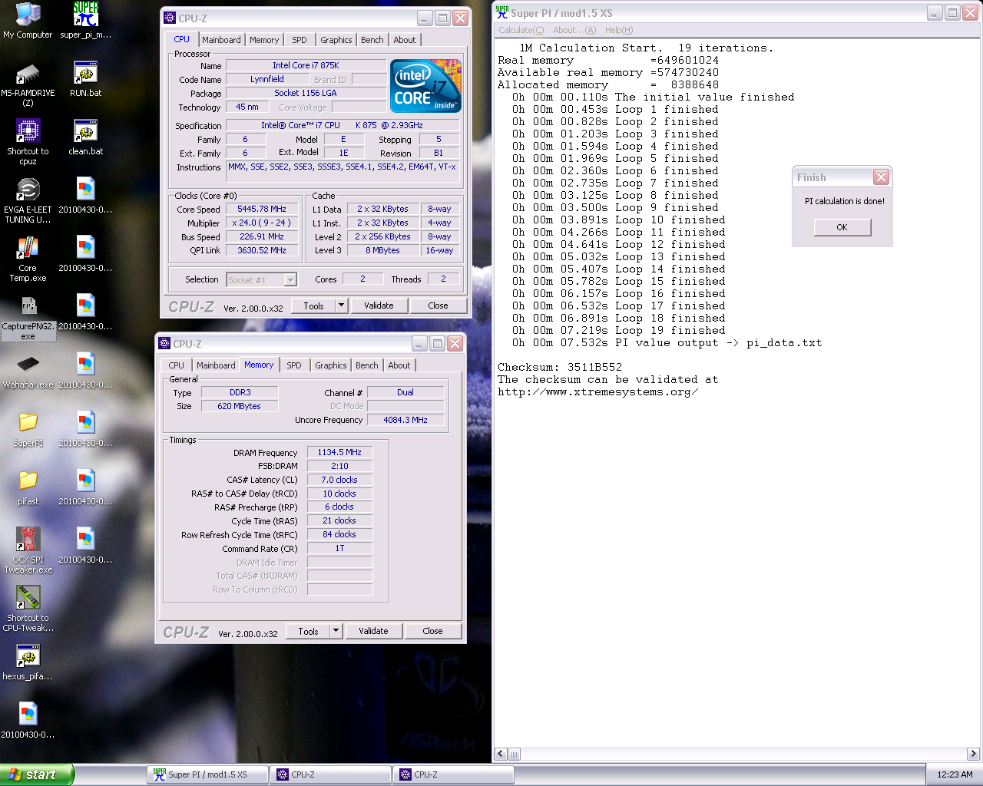The width and height of the screenshot is (983, 786).
Task: Switch to CPU tab in lower CPU-Z window
Action: pyautogui.click(x=177, y=365)
